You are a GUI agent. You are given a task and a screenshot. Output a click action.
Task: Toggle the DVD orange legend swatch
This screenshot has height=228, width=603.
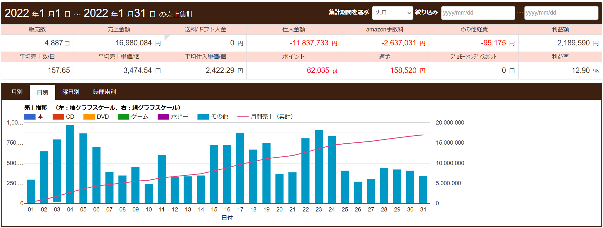pyautogui.click(x=89, y=117)
